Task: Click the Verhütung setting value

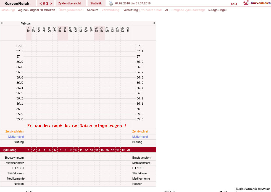Action: [131, 10]
